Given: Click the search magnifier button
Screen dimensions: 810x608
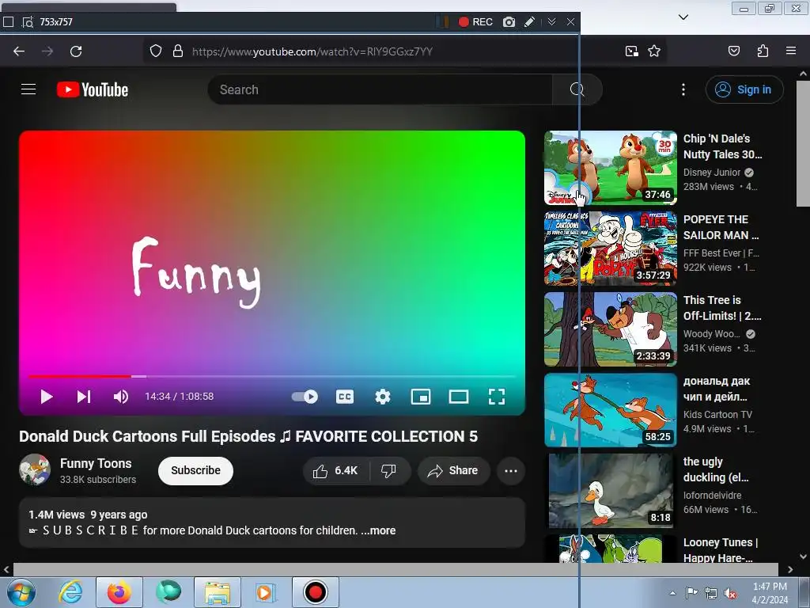Looking at the screenshot, I should tap(577, 89).
